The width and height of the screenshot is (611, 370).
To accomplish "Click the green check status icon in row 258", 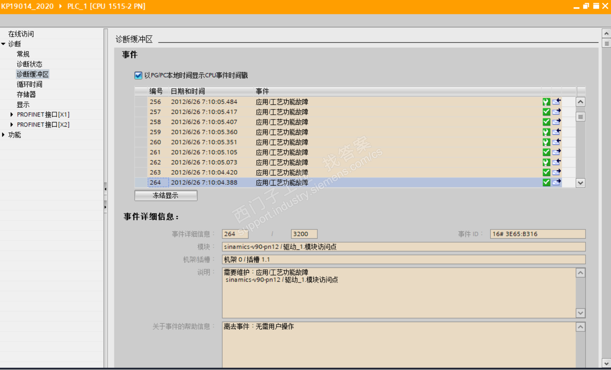I will pyautogui.click(x=546, y=122).
